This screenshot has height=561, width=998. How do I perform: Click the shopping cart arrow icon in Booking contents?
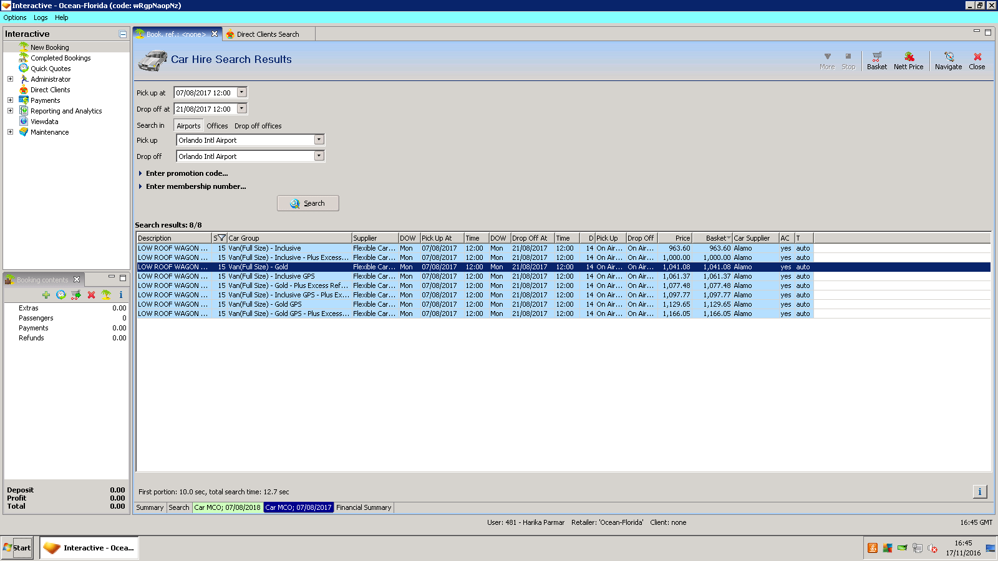(x=76, y=295)
